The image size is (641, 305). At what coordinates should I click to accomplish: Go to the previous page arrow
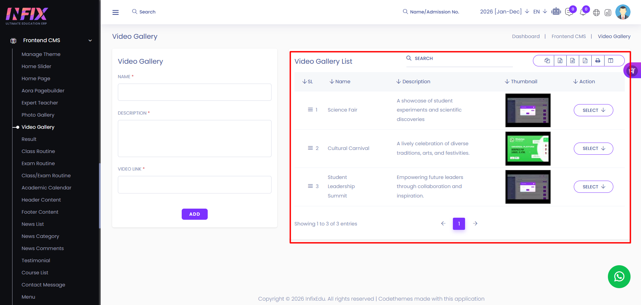(x=443, y=223)
